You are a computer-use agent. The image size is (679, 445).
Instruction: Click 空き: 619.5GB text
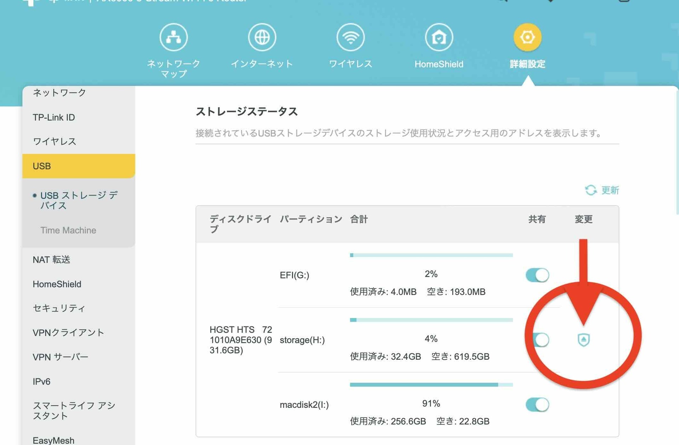point(460,356)
